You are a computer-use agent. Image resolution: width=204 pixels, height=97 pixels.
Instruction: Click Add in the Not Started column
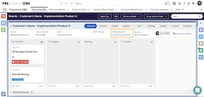[x=41, y=86]
